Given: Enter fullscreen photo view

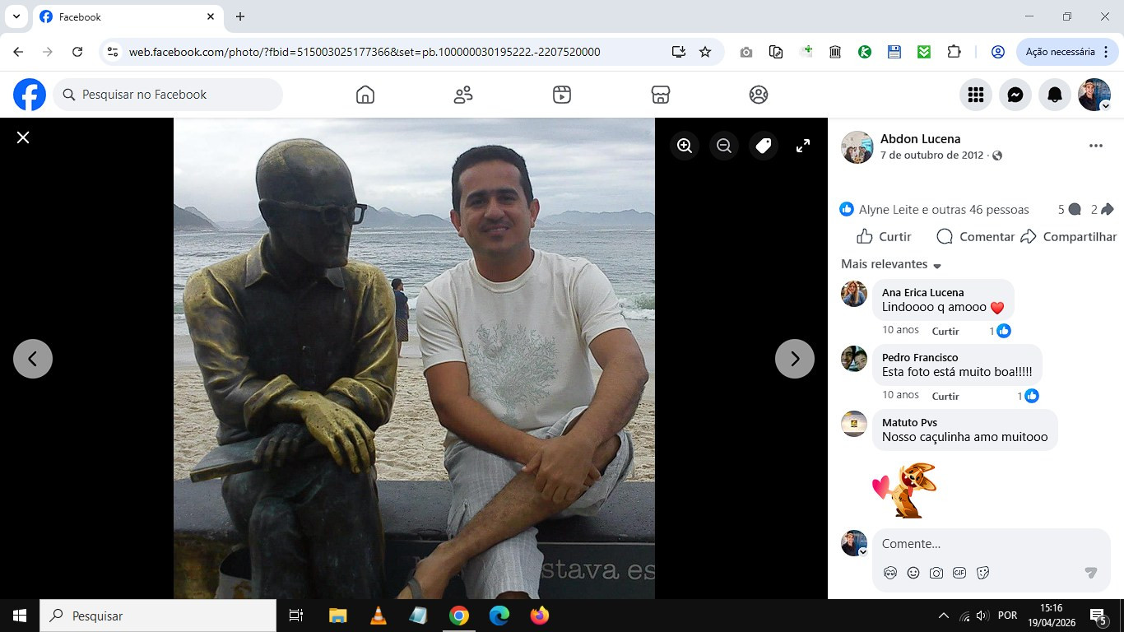Looking at the screenshot, I should pyautogui.click(x=803, y=146).
